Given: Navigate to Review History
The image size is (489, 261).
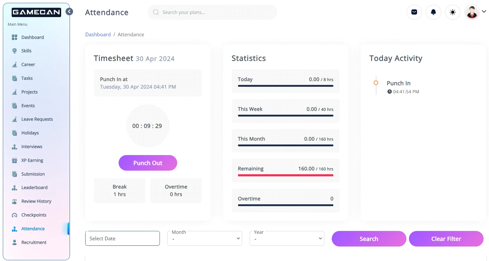Looking at the screenshot, I should tap(36, 201).
